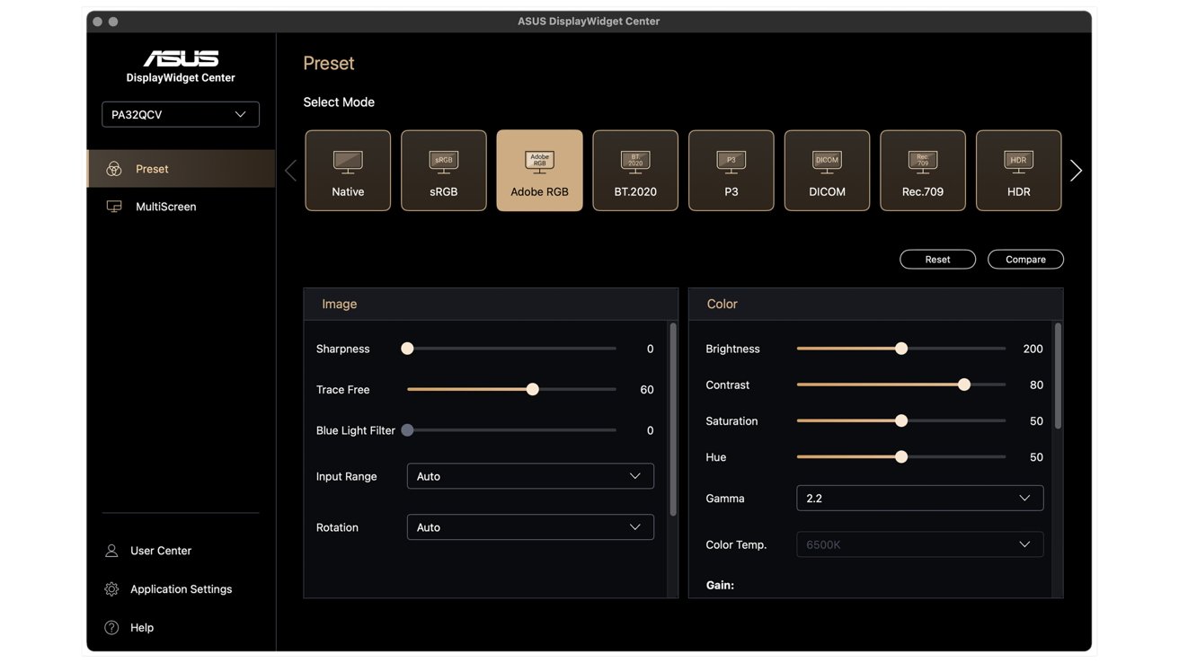Screen dimensions: 1179x663
Task: Select the Adobe RGB preset mode
Action: pos(539,171)
